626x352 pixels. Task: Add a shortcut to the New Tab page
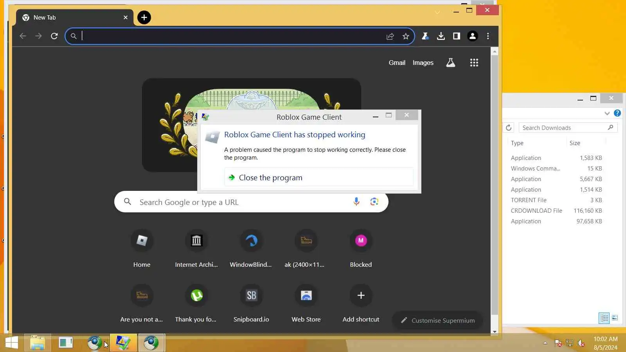[361, 304]
